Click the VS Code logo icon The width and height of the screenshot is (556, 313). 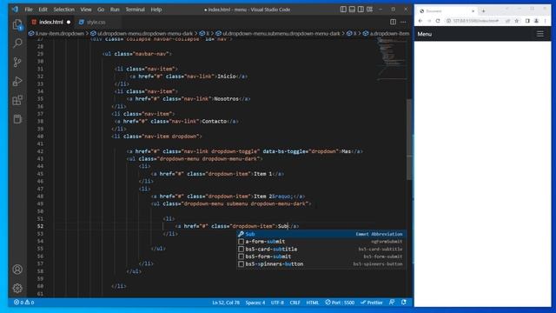(15, 10)
